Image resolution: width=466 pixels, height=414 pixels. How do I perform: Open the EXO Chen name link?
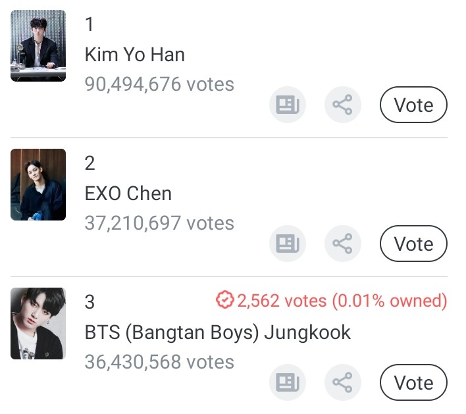click(x=128, y=194)
